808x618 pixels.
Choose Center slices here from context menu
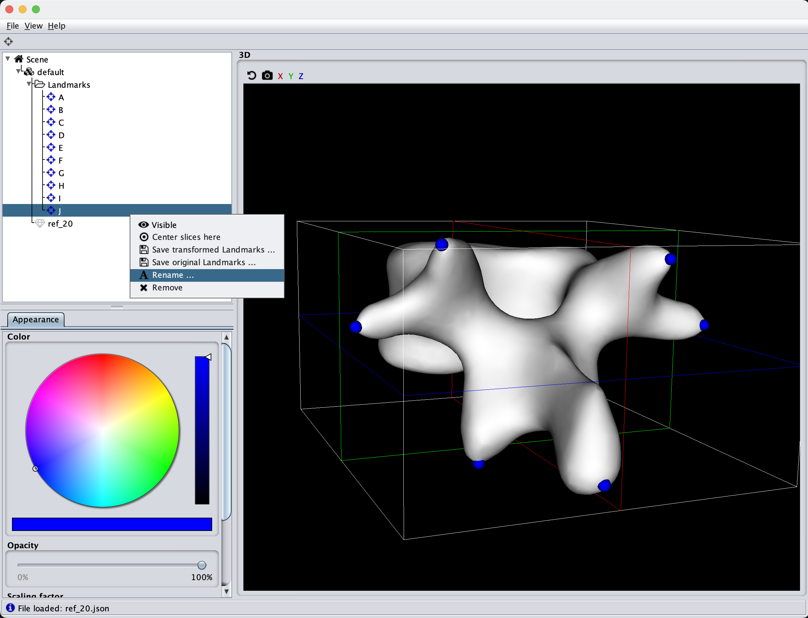(x=207, y=237)
